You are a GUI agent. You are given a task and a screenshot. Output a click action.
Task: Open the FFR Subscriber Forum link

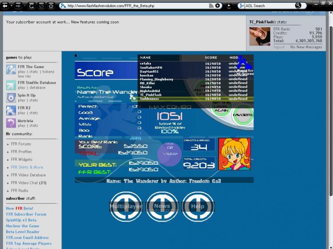26,214
